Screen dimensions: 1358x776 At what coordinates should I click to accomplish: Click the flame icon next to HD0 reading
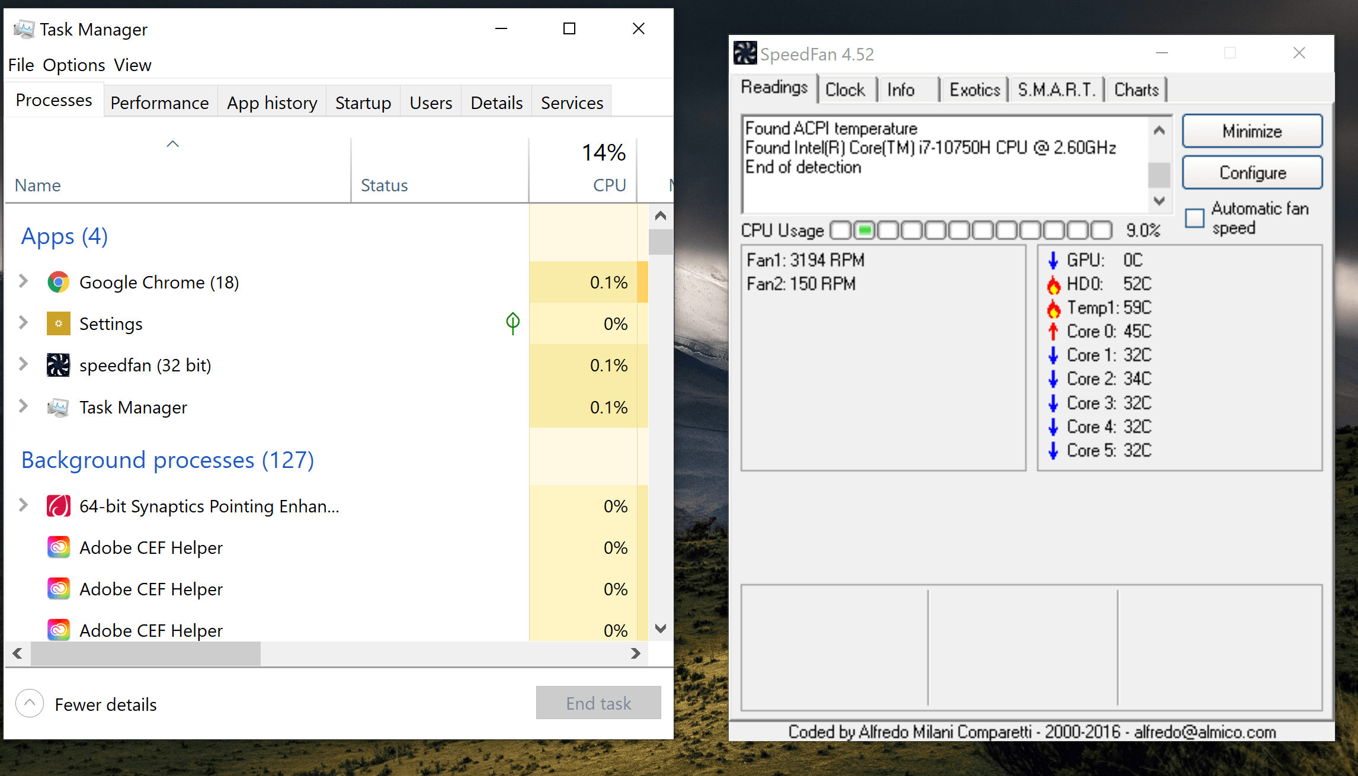[x=1053, y=284]
